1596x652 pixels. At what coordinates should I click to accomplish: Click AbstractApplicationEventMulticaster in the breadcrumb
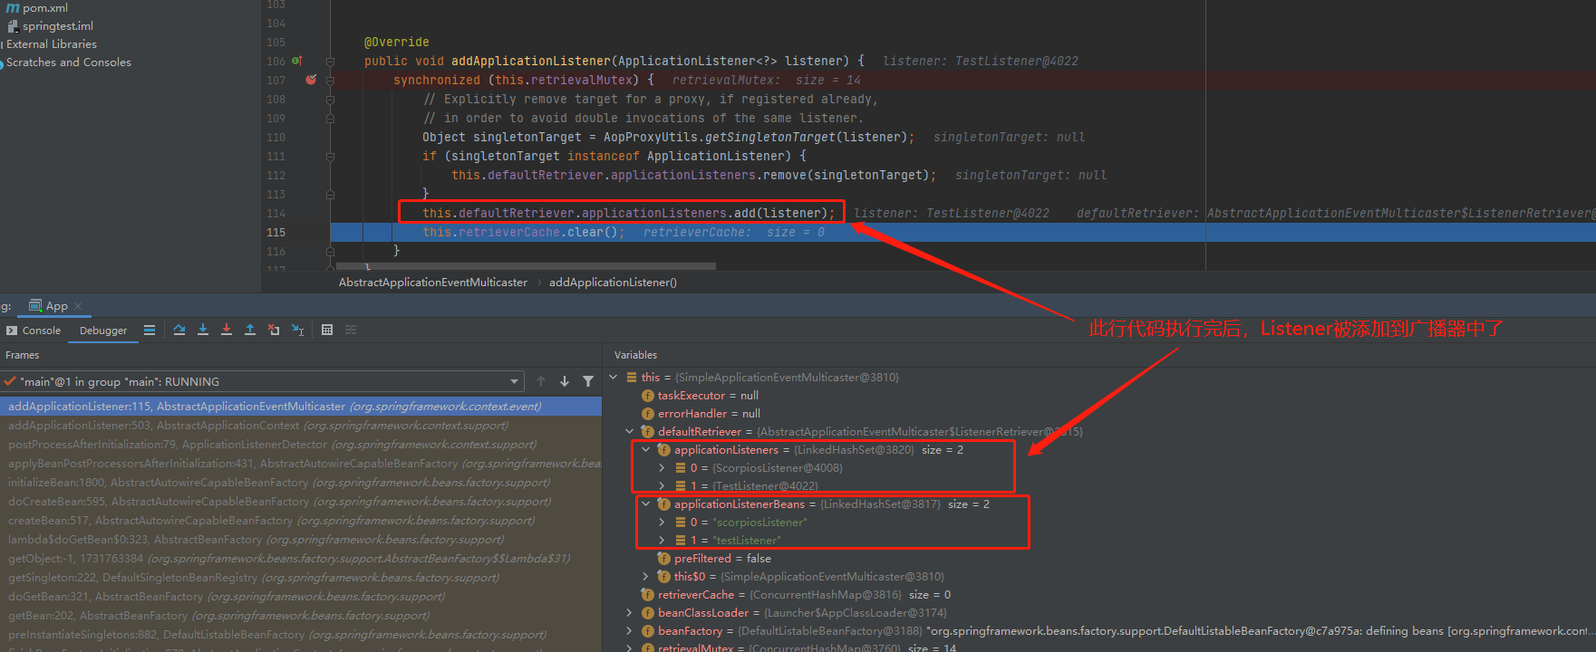tap(433, 283)
